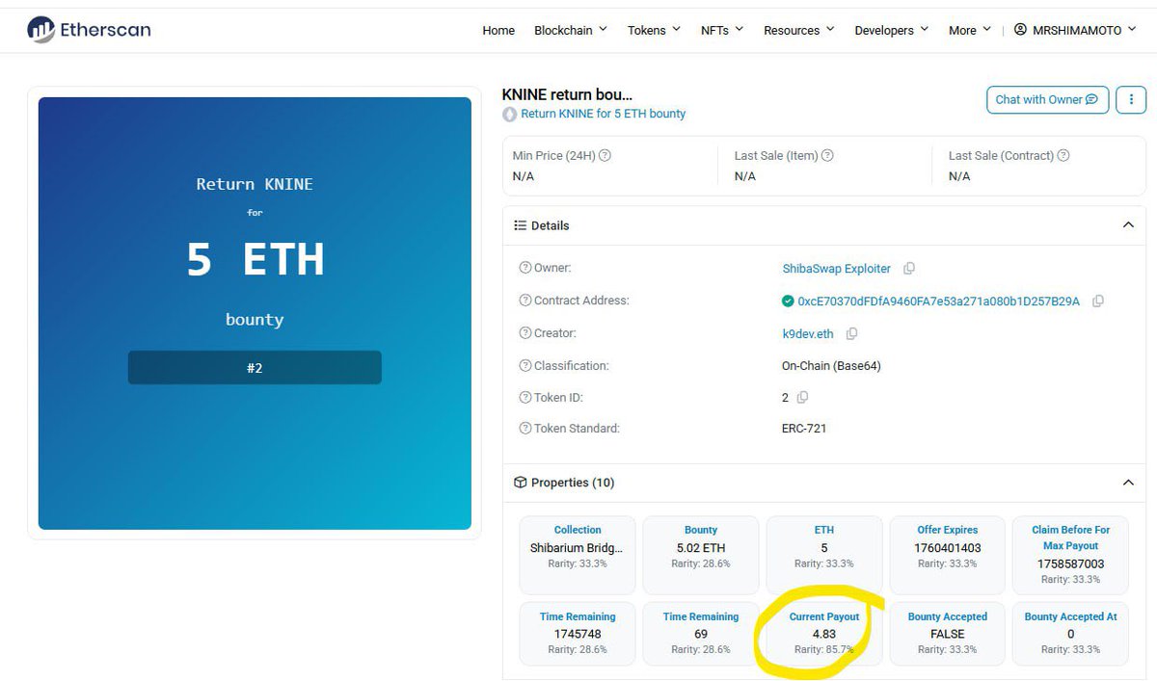Screen dimensions: 1157x681
Task: Click the Bounty Accepted FALSE card
Action: tap(948, 634)
